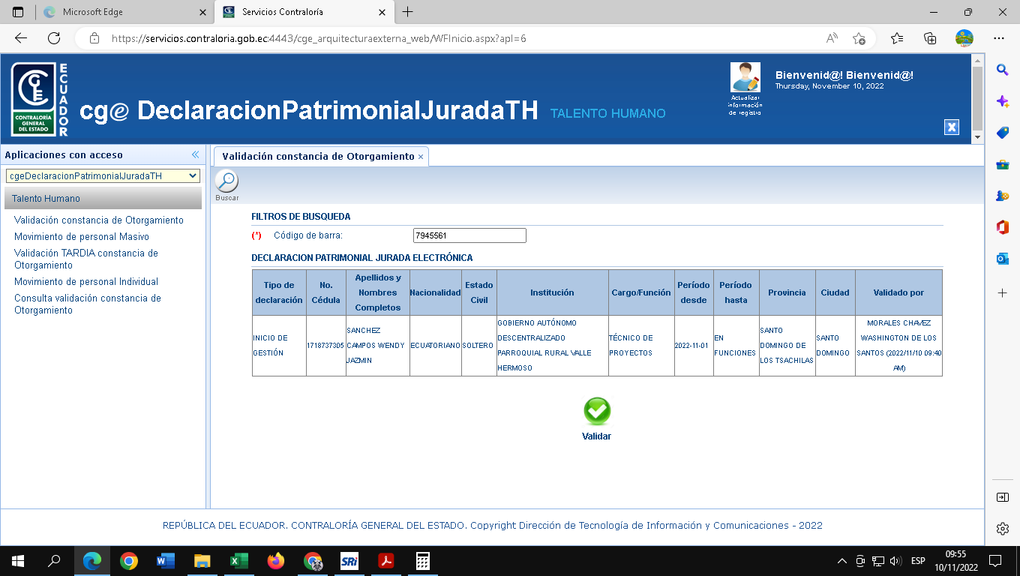Viewport: 1020px width, 576px height.
Task: Close the Validación constancia de Otorgamiento tab
Action: (421, 157)
